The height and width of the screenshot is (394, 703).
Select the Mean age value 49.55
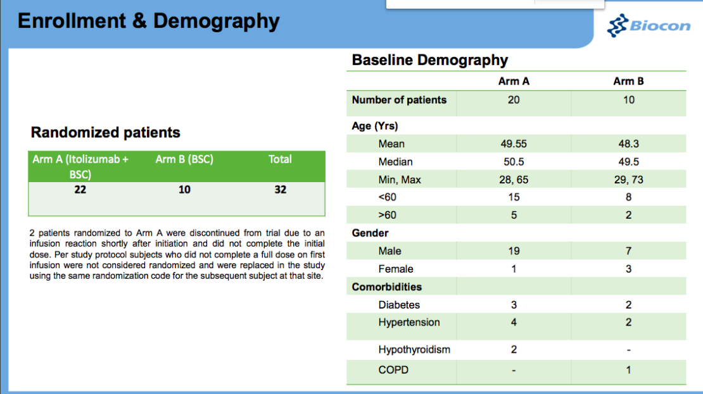coord(514,144)
